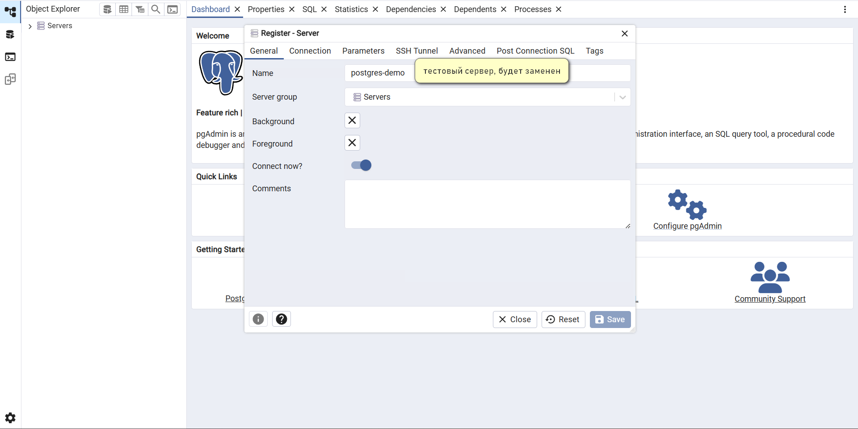Open the Object Explorer sidebar icon

click(10, 12)
